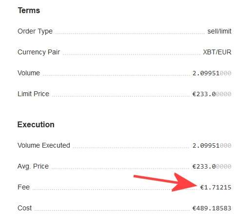Image resolution: width=246 pixels, height=222 pixels.
Task: Click the Limit Price label
Action: coord(33,94)
